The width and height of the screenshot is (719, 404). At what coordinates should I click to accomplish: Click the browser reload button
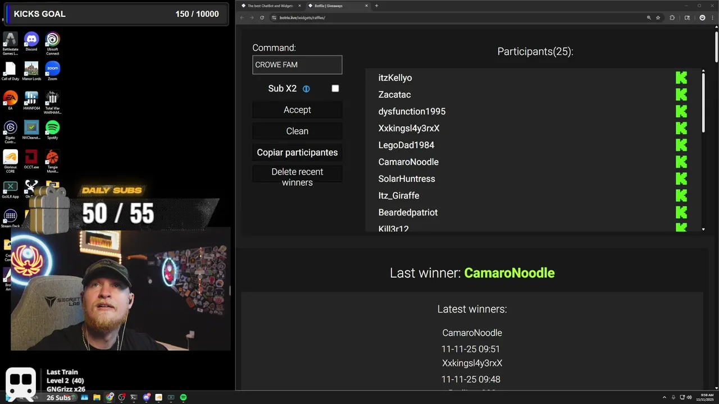(262, 17)
